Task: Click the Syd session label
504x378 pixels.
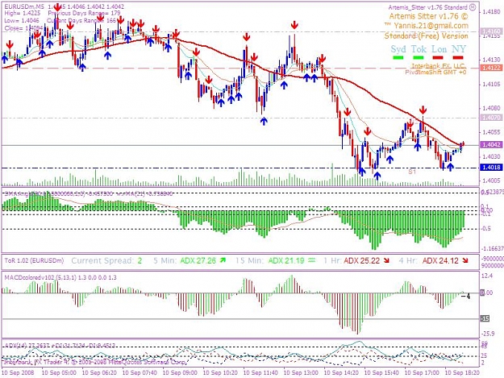Action: (398, 49)
